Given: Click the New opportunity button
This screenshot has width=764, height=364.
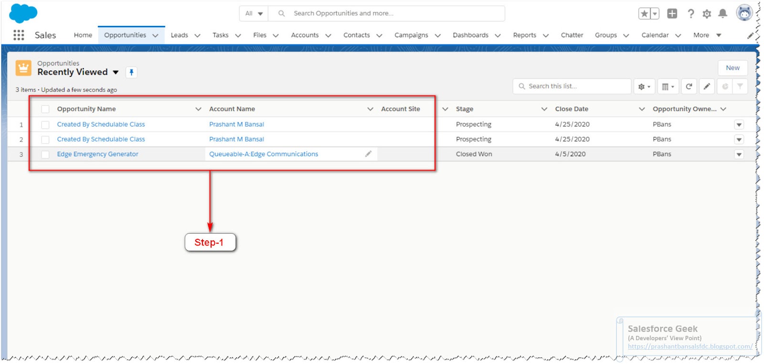Looking at the screenshot, I should tap(732, 68).
